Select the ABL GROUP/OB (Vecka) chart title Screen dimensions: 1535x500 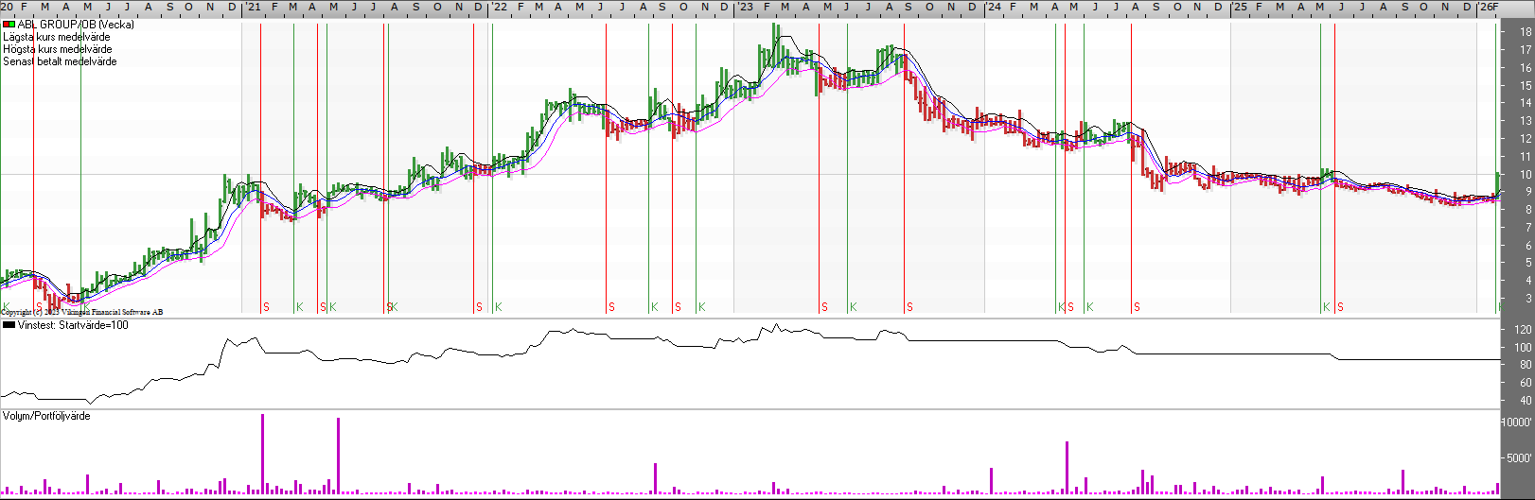coord(76,25)
